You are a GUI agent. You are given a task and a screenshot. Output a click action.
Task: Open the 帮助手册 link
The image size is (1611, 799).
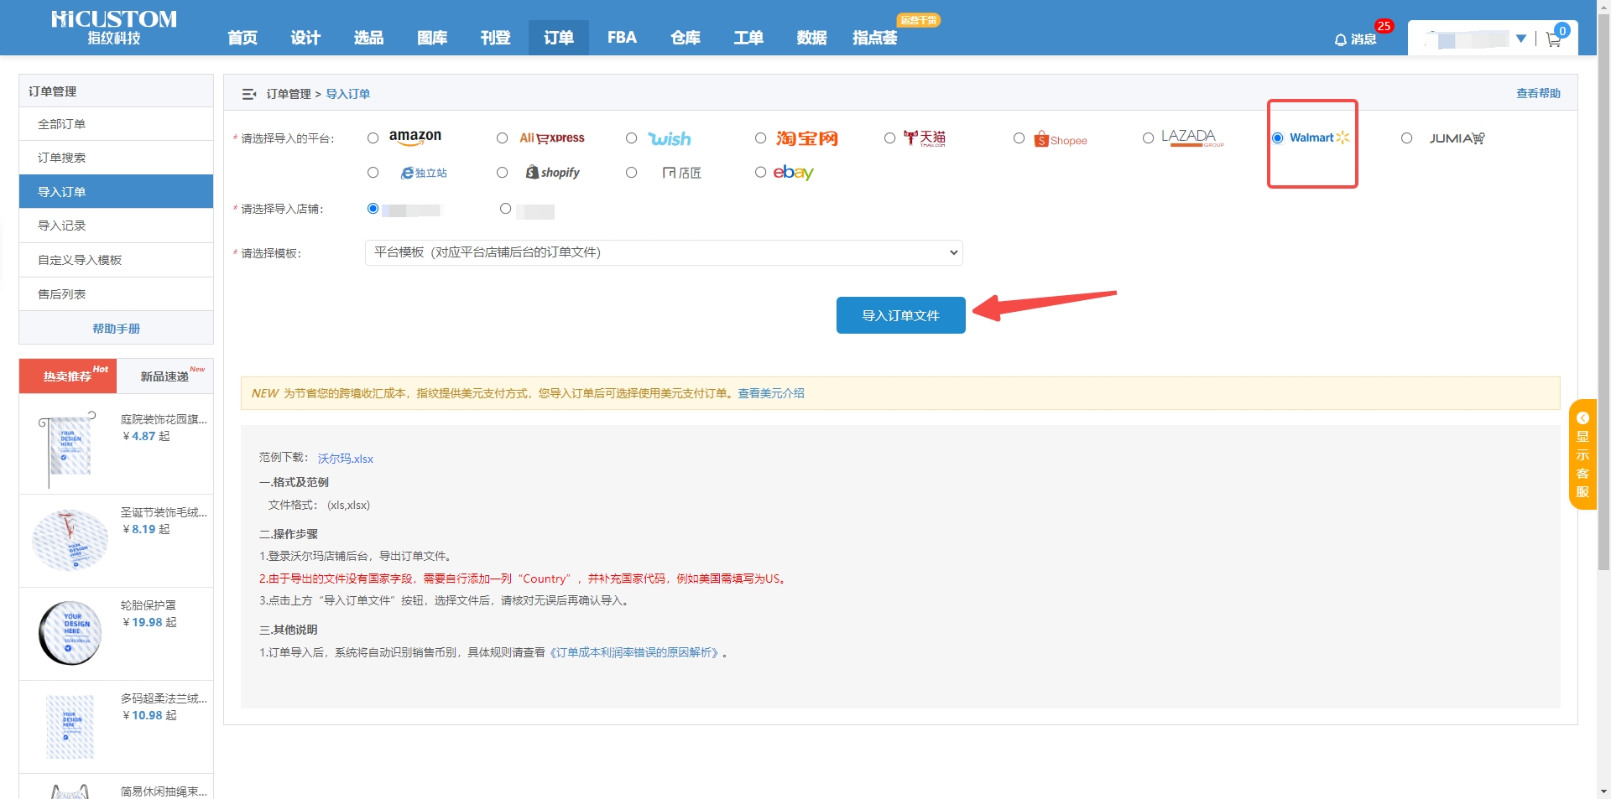[116, 329]
